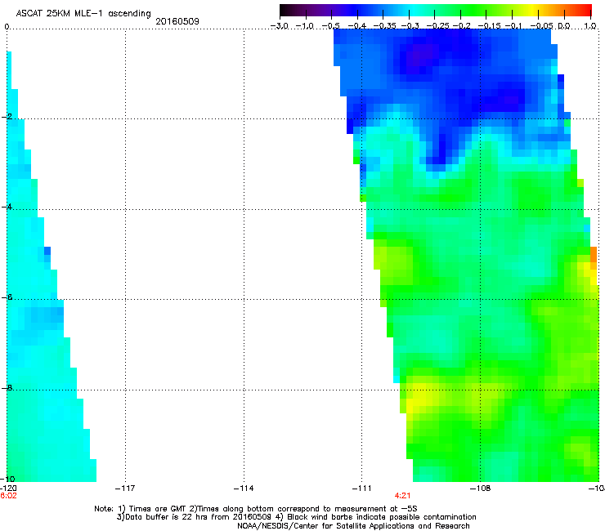The height and width of the screenshot is (531, 605).
Task: Click the 1.0 colorbar label
Action: (590, 26)
